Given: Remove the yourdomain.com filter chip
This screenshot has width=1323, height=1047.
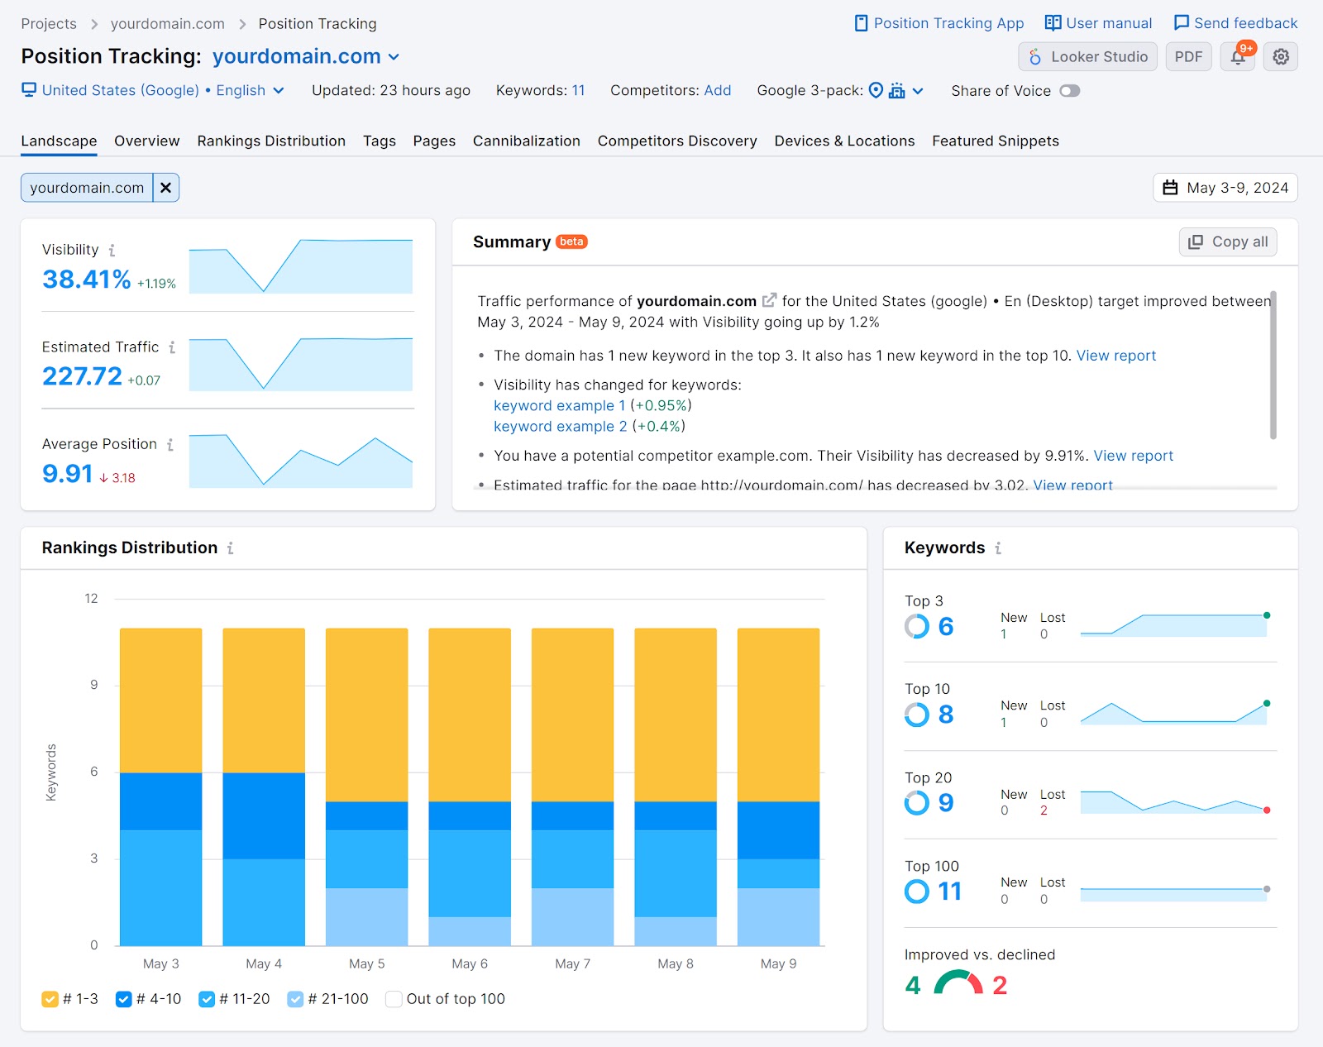Looking at the screenshot, I should (x=166, y=187).
